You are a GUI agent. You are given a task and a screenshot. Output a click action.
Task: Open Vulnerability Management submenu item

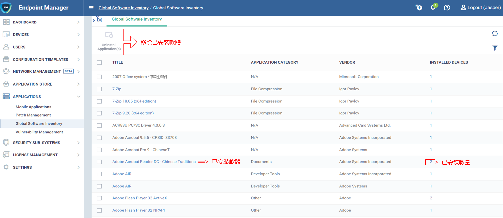(39, 132)
